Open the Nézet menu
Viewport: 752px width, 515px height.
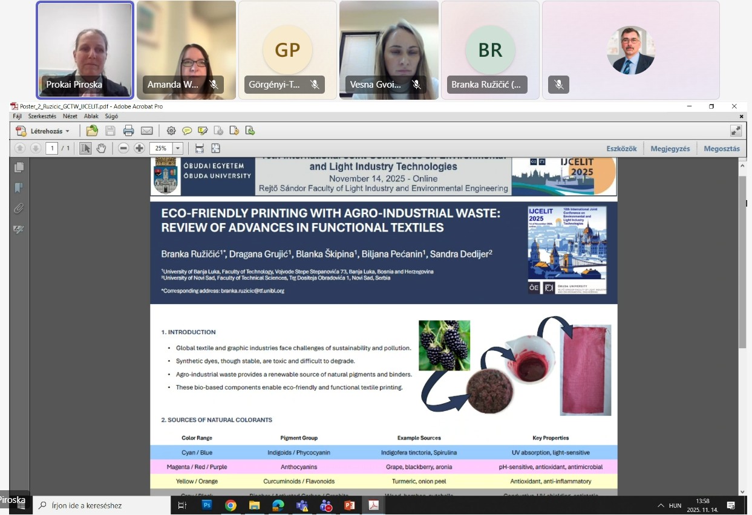click(70, 116)
